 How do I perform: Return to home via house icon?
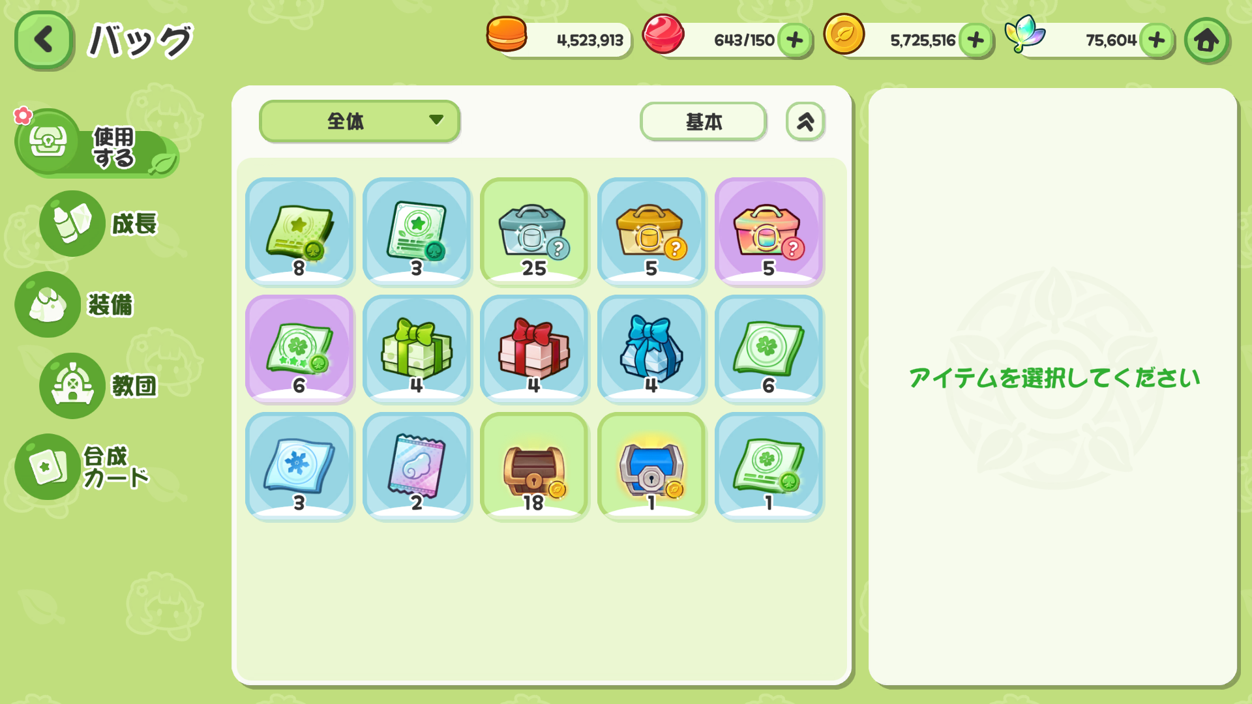[x=1206, y=40]
